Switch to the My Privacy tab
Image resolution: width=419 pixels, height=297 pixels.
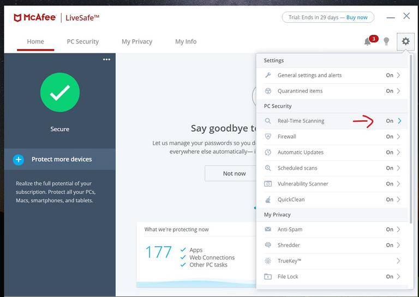click(137, 41)
